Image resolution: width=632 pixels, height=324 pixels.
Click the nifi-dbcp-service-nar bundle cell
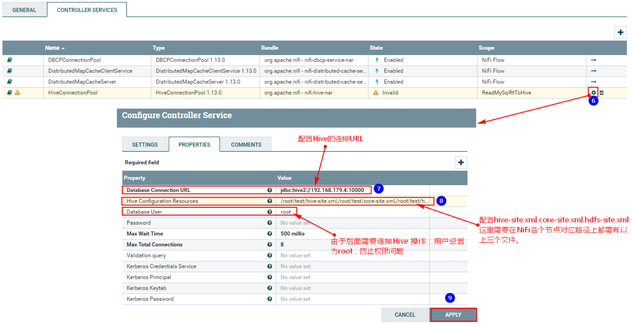point(314,60)
